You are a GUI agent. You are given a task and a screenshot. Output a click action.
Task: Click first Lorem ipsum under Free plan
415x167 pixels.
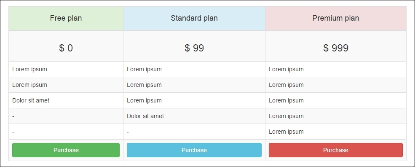[x=29, y=70]
